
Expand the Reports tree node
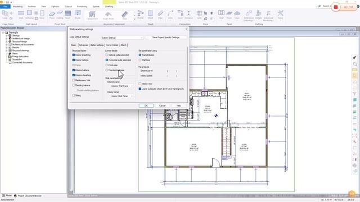pos(7,48)
